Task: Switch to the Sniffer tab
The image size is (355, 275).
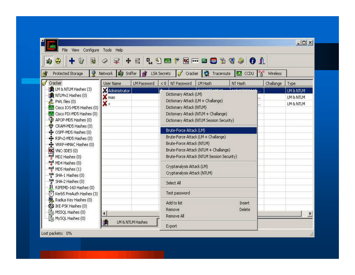Action: point(127,73)
